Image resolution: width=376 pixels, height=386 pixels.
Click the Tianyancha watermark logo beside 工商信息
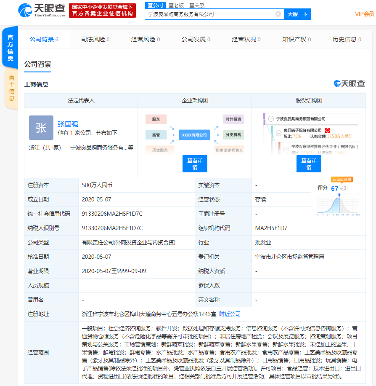click(x=349, y=84)
